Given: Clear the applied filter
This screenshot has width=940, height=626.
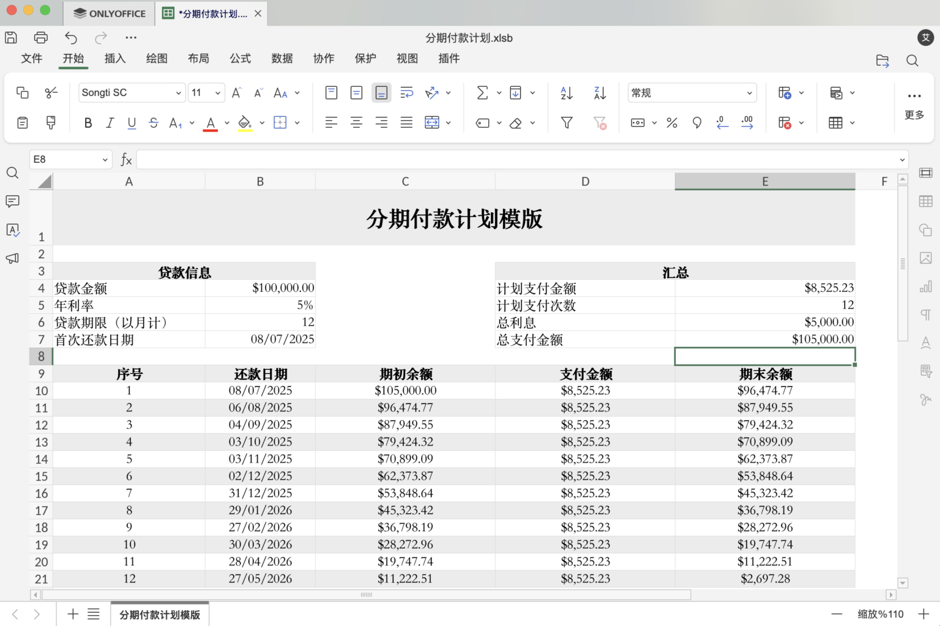Looking at the screenshot, I should (x=600, y=122).
